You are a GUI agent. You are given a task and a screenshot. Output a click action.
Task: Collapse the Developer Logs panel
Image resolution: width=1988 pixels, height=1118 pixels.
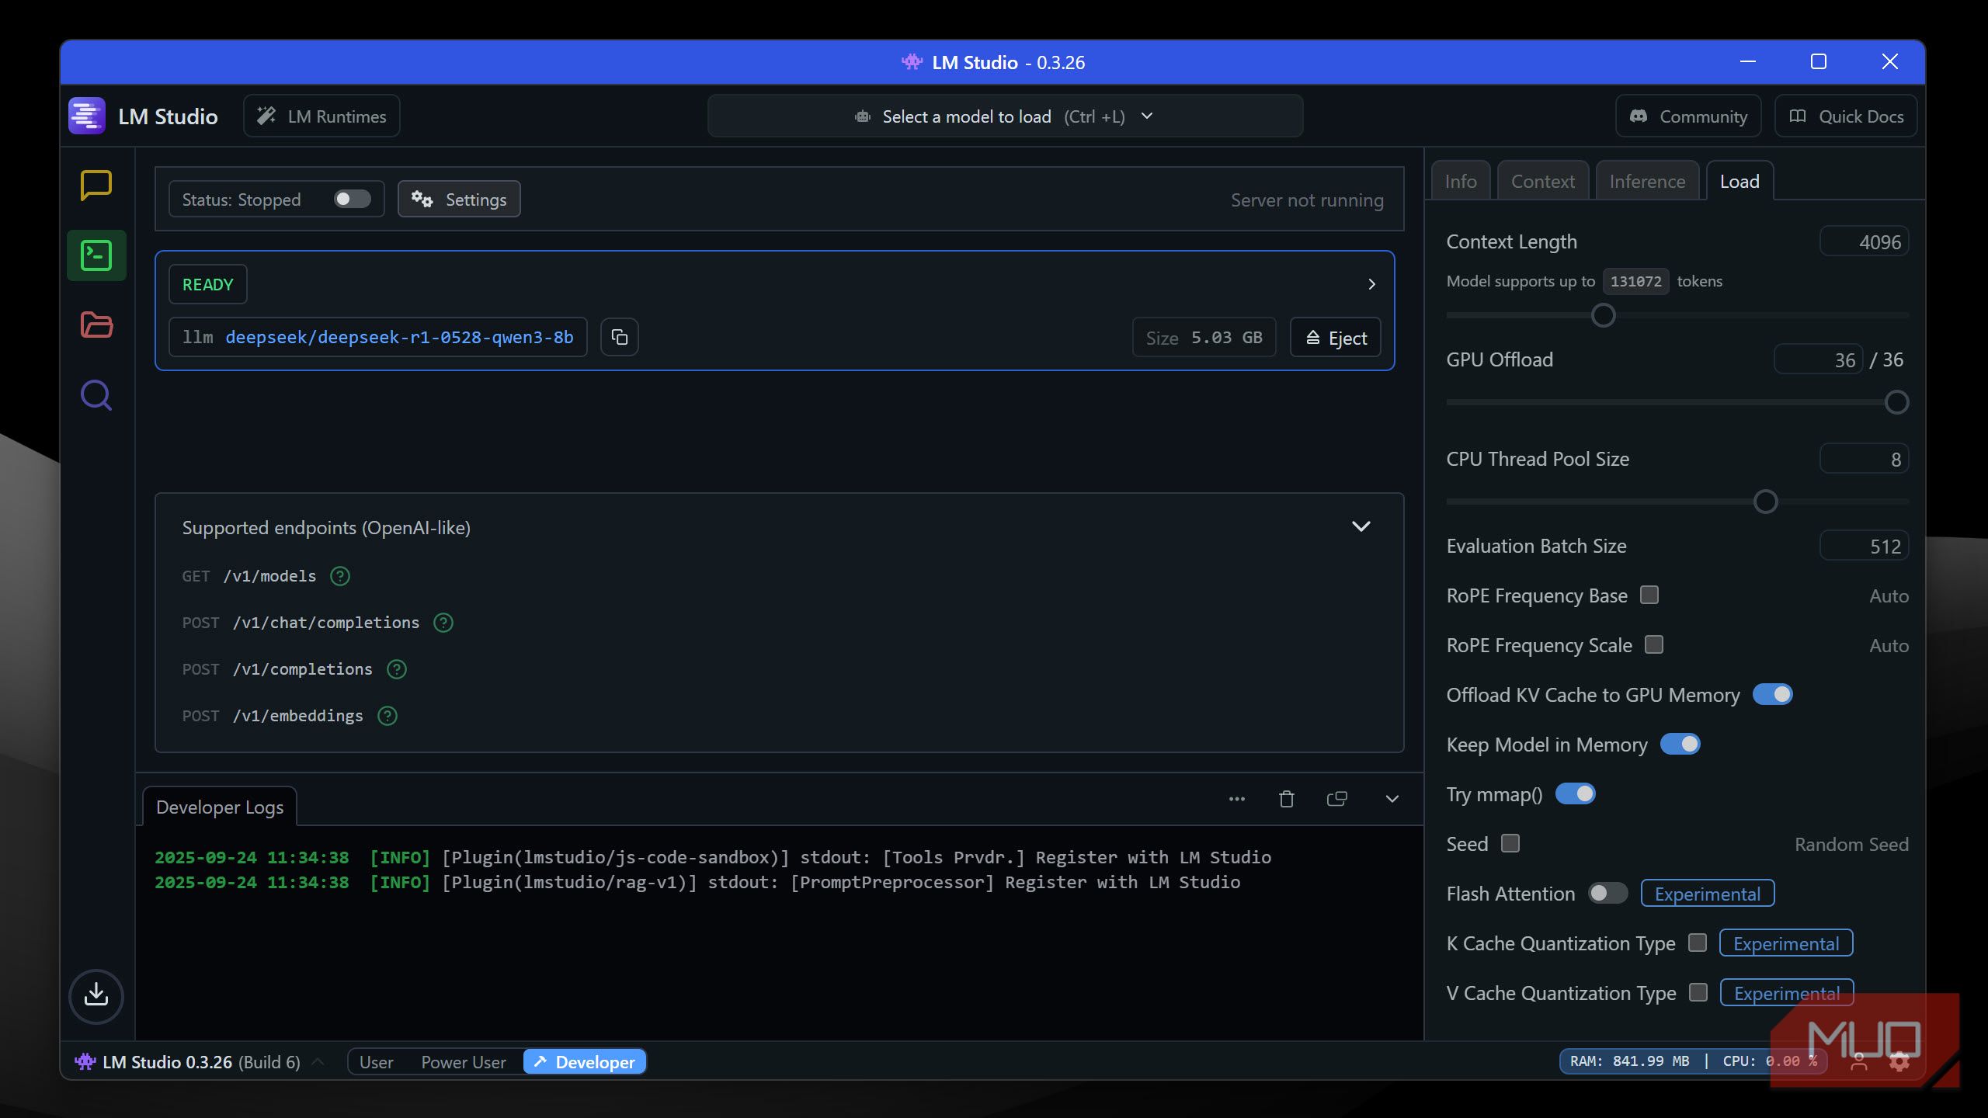point(1392,799)
